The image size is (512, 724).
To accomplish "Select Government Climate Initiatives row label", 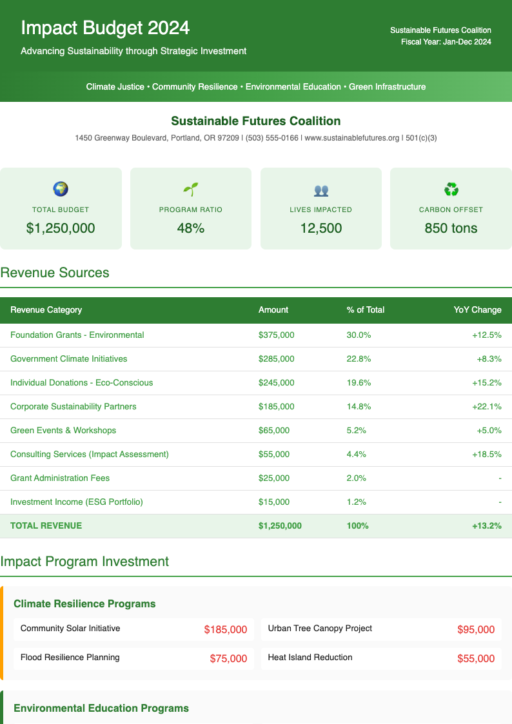I will tap(69, 358).
